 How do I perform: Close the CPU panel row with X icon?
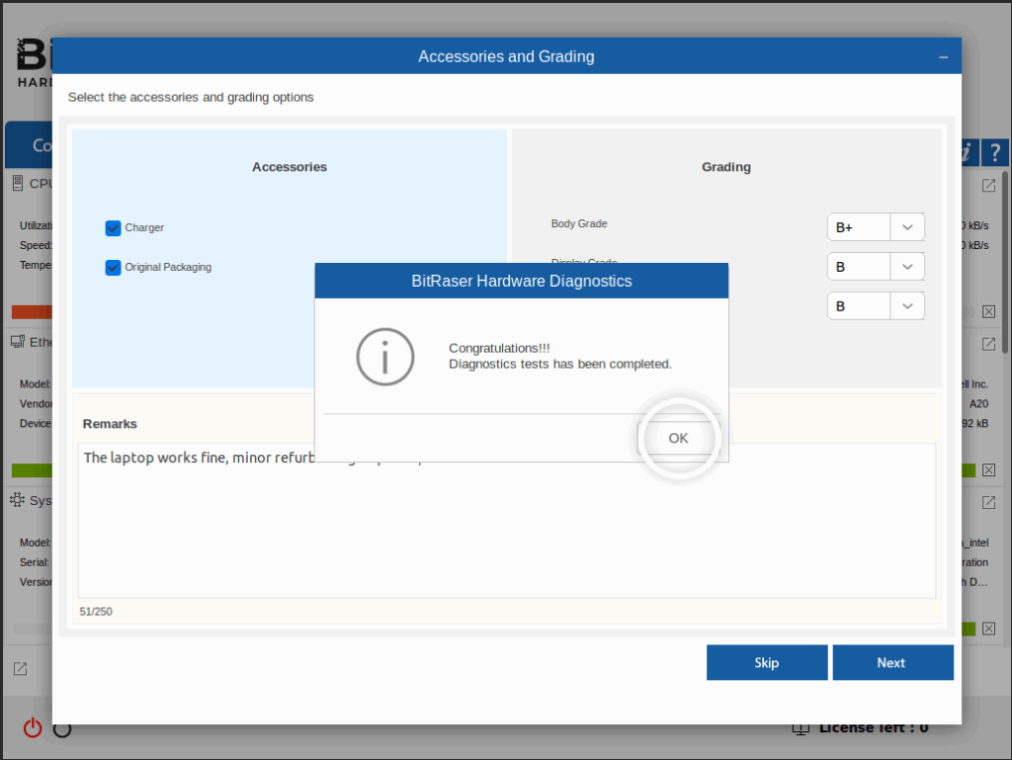(988, 311)
